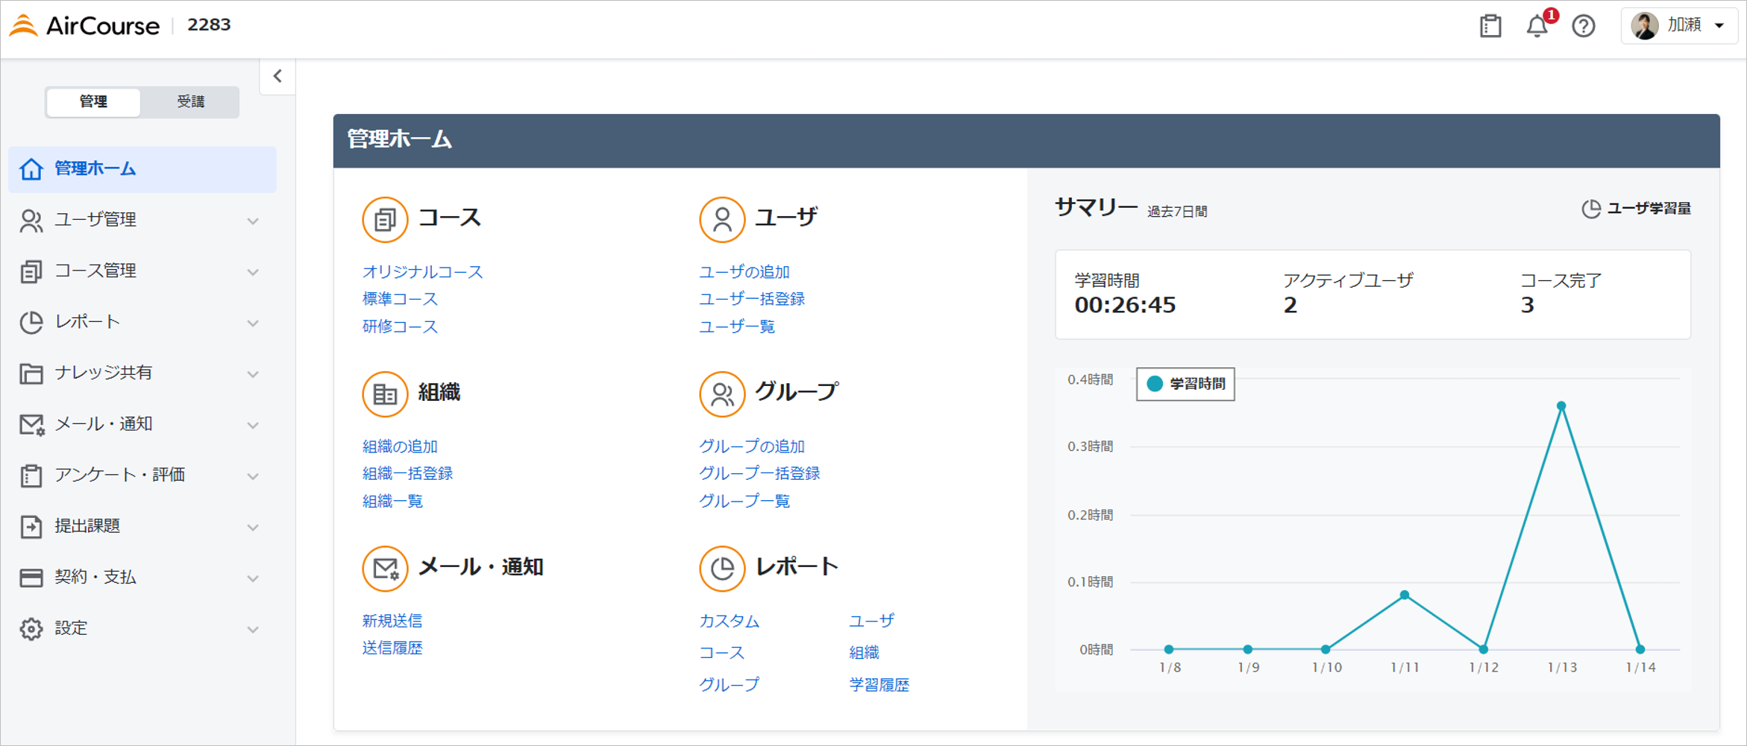The height and width of the screenshot is (746, 1747).
Task: Select 管理ホーム in the sidebar
Action: click(x=142, y=169)
